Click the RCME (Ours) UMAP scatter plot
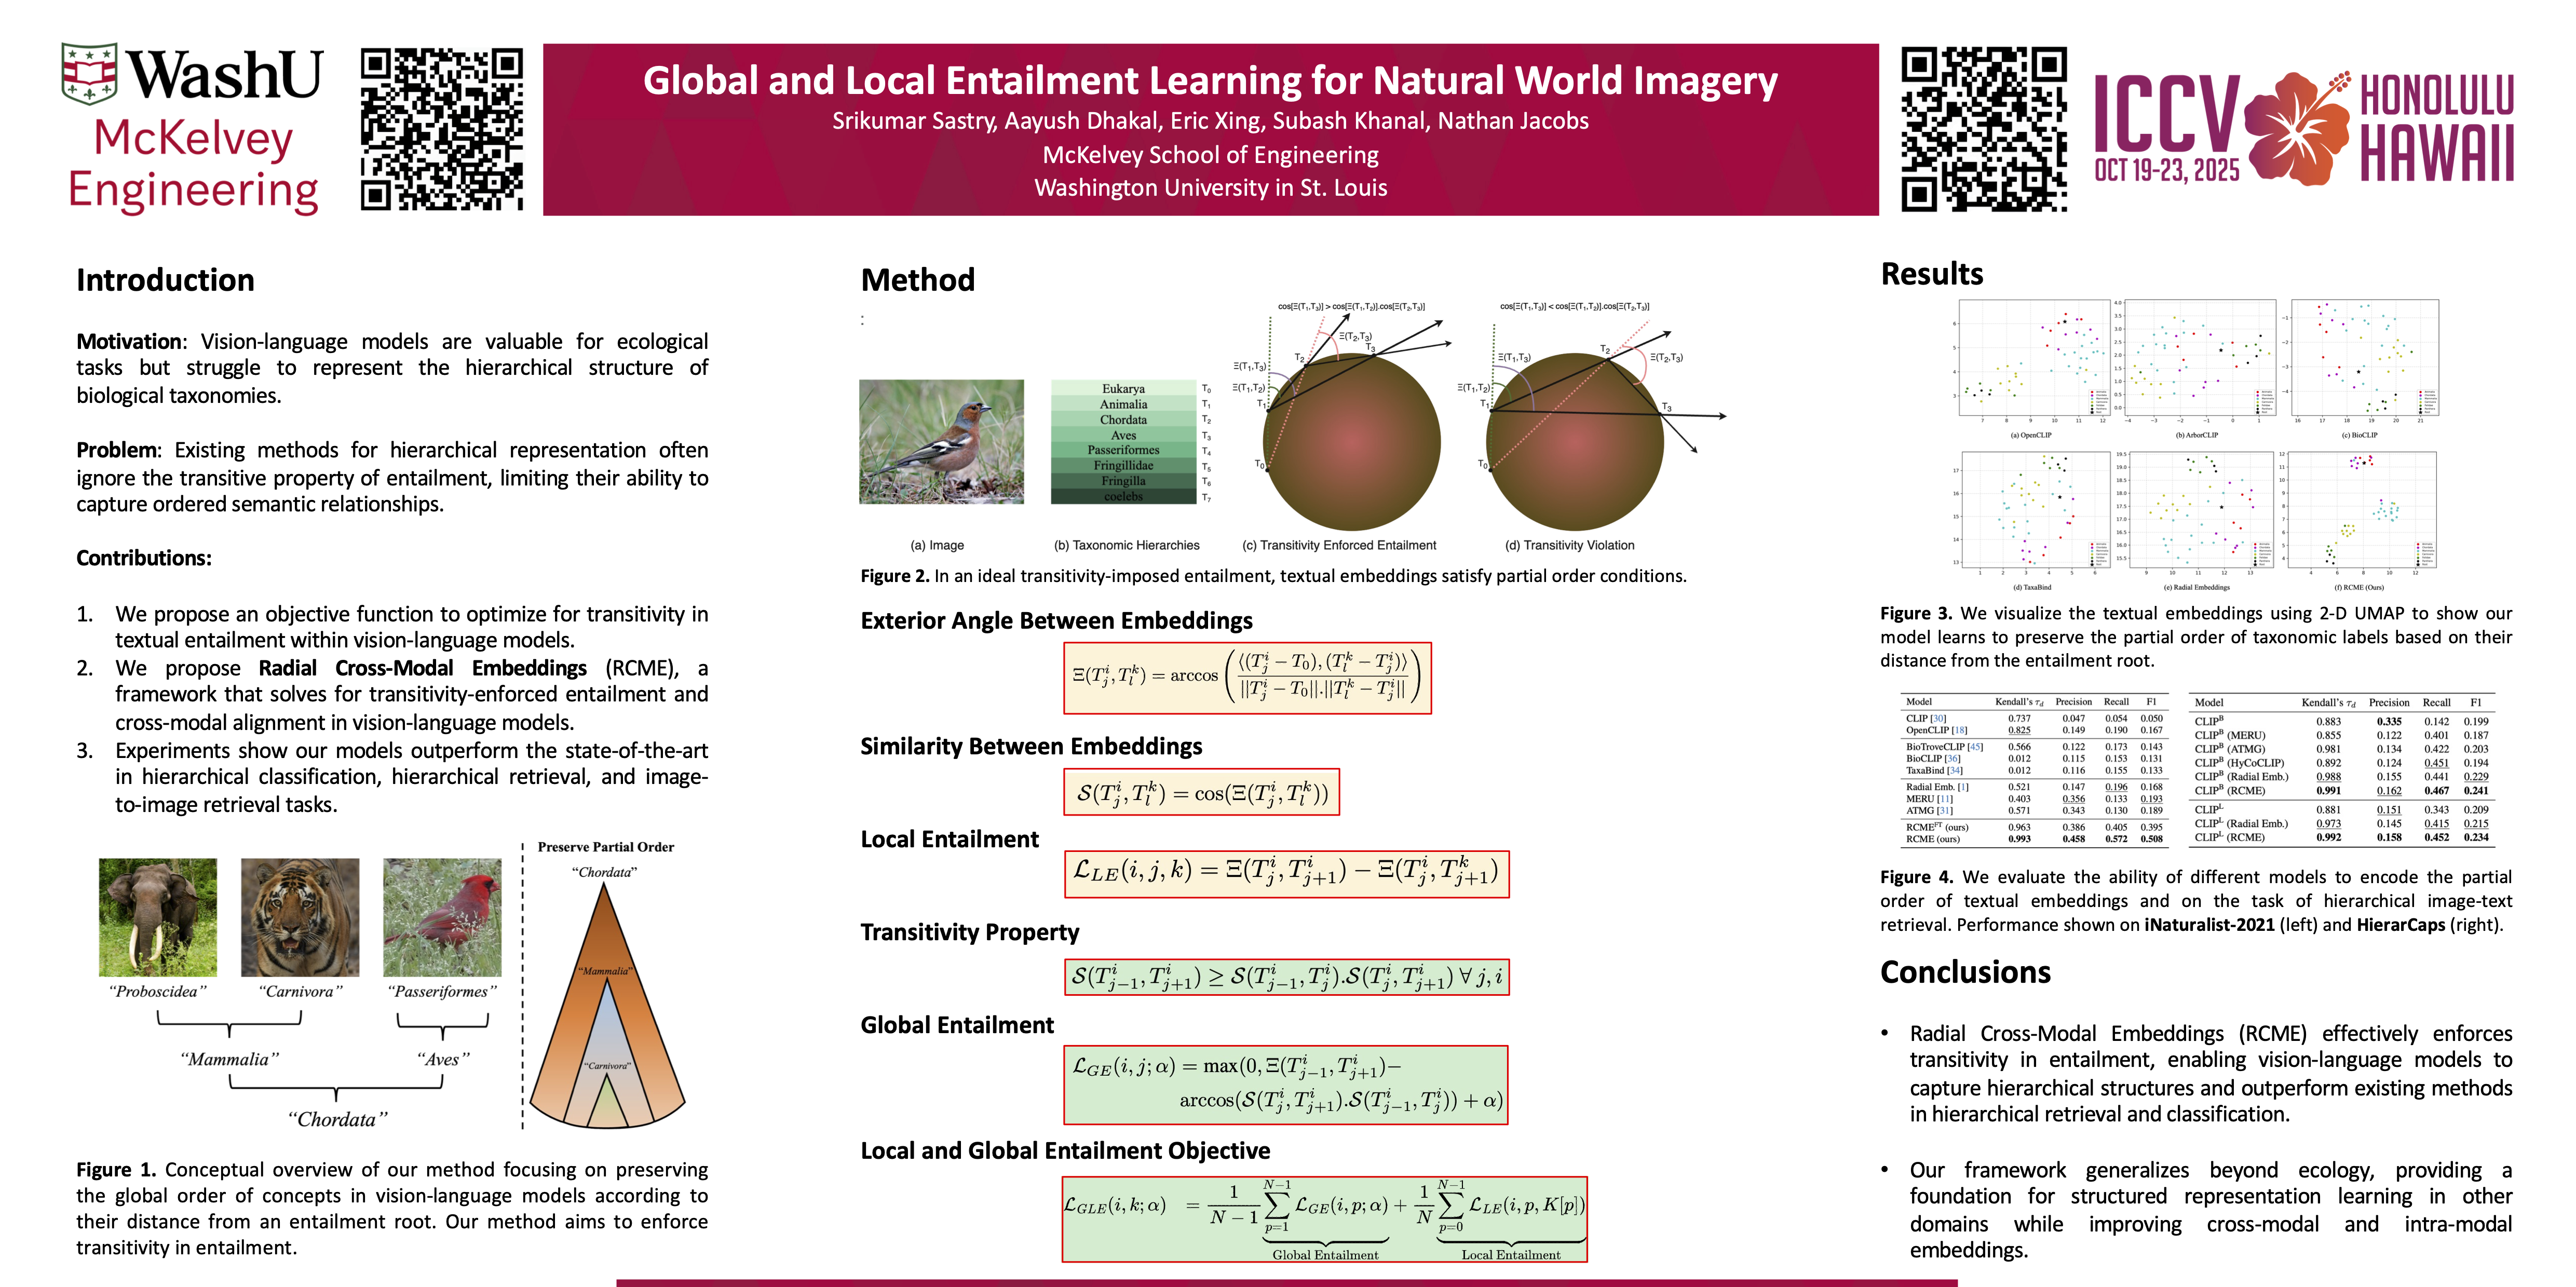The width and height of the screenshot is (2576, 1287). pos(2363,510)
